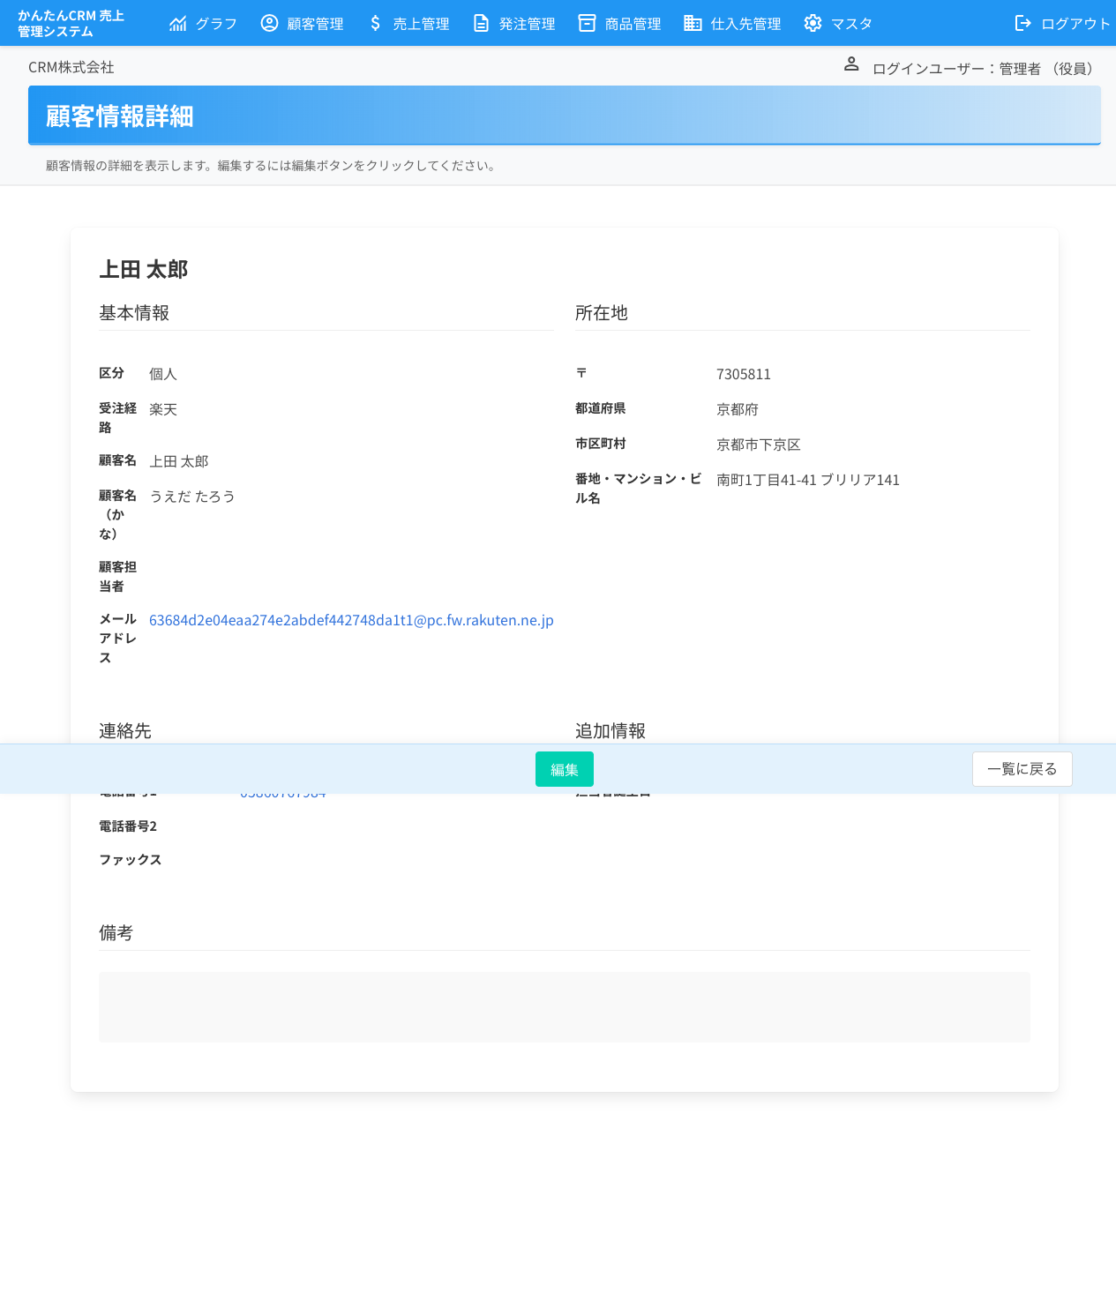Click the building icon for 仕入先管理

tap(692, 22)
